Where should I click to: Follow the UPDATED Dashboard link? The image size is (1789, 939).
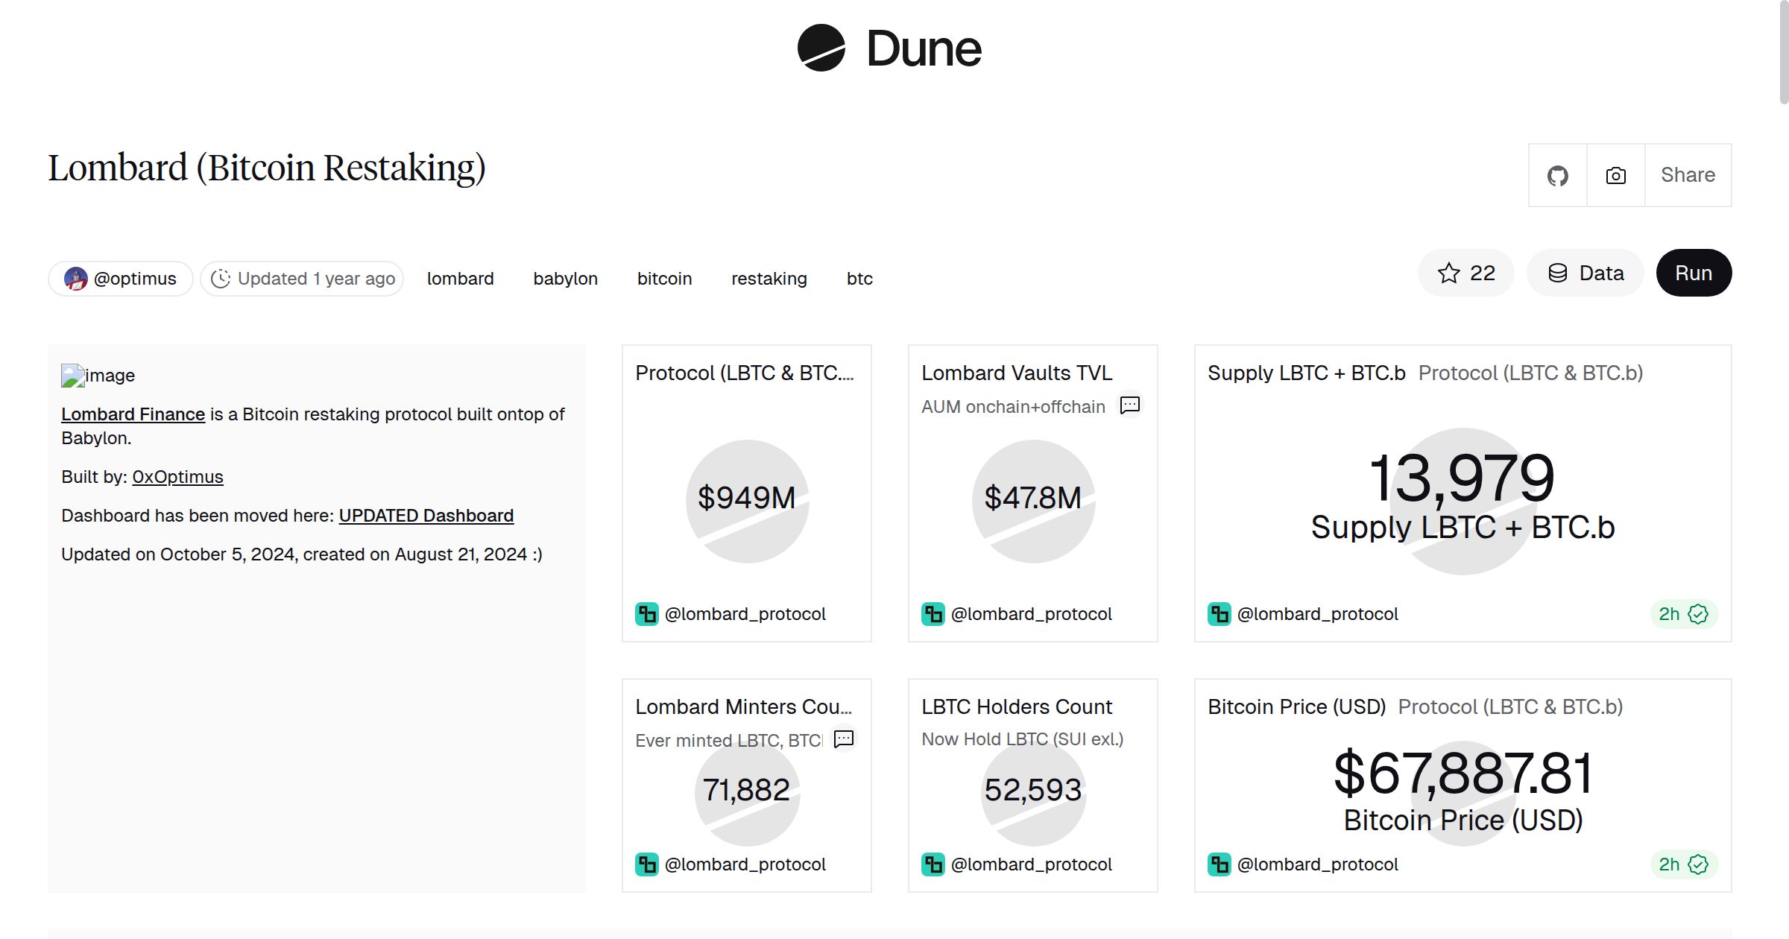click(426, 515)
